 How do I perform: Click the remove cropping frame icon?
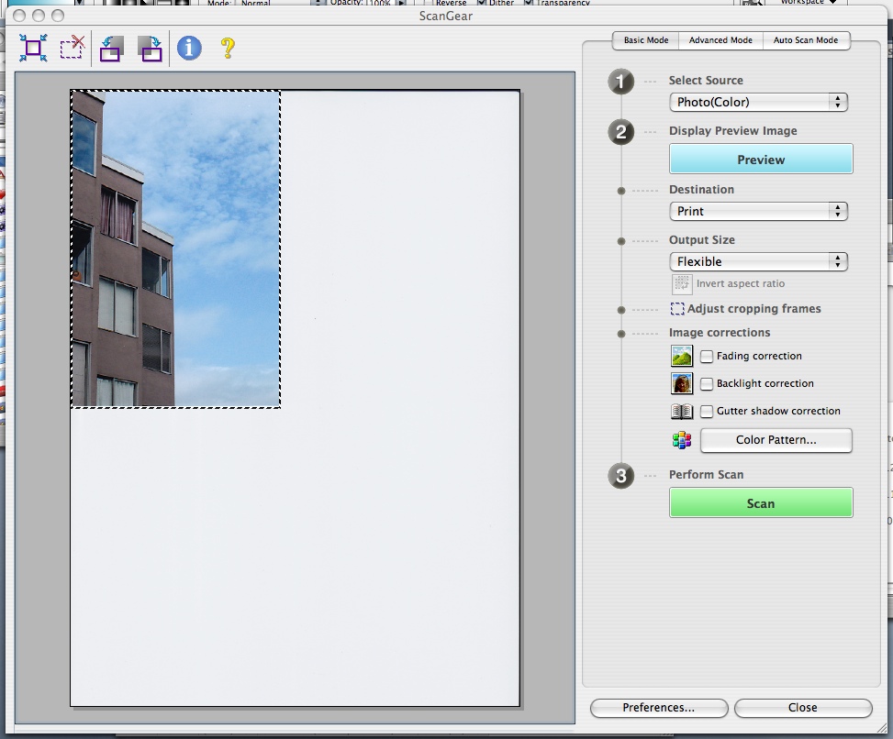tap(73, 48)
